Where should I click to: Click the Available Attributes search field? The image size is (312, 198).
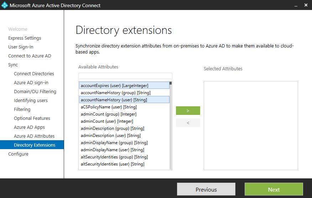point(125,76)
